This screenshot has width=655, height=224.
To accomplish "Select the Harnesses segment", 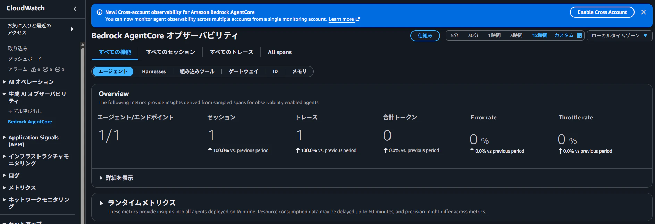I will tap(154, 71).
